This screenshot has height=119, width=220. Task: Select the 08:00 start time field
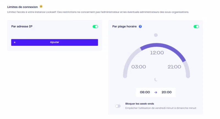pyautogui.click(x=145, y=92)
